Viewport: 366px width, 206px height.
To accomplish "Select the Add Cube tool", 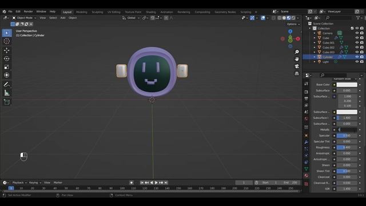I will pos(7,102).
